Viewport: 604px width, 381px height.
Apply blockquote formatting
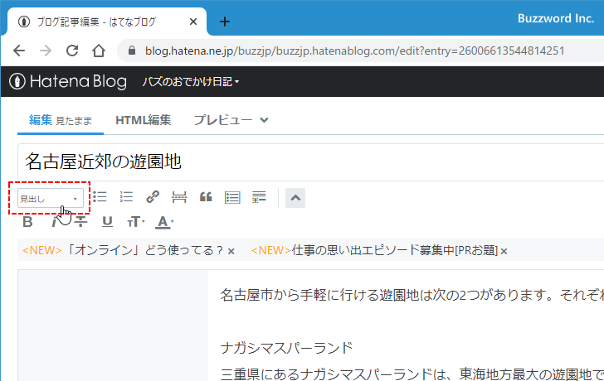coord(206,197)
